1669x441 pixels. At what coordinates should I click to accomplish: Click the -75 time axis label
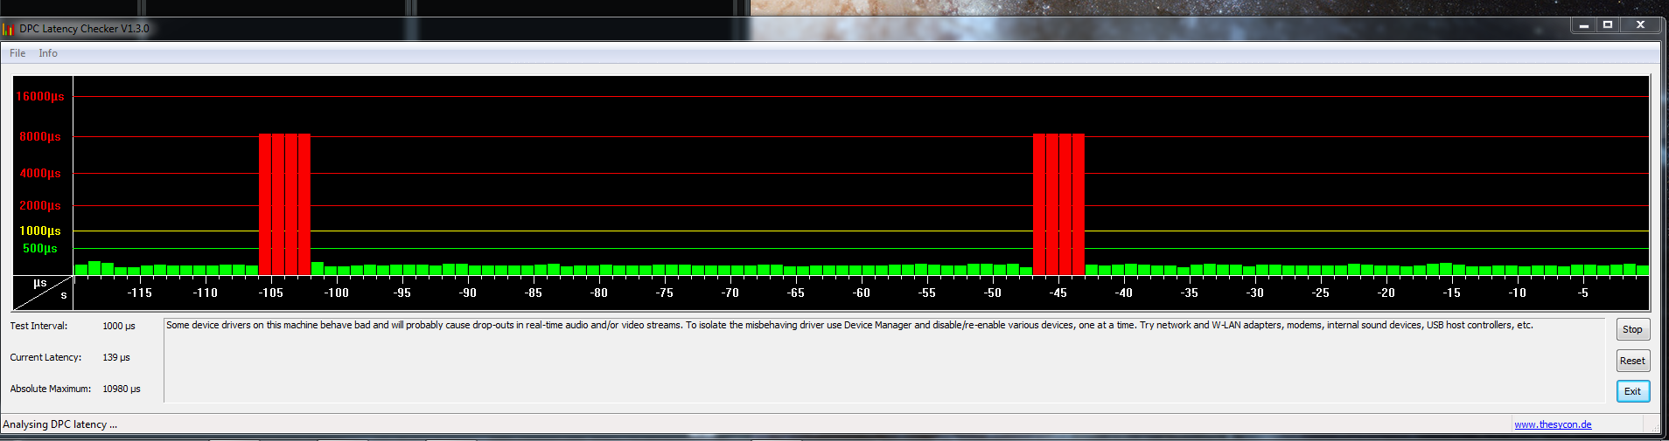tap(665, 293)
